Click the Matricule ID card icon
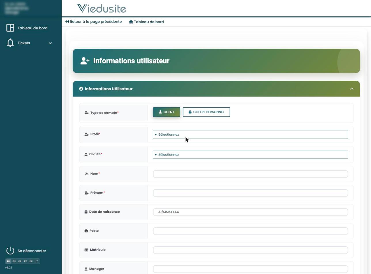Viewport: 371px width, 274px height. click(86, 250)
